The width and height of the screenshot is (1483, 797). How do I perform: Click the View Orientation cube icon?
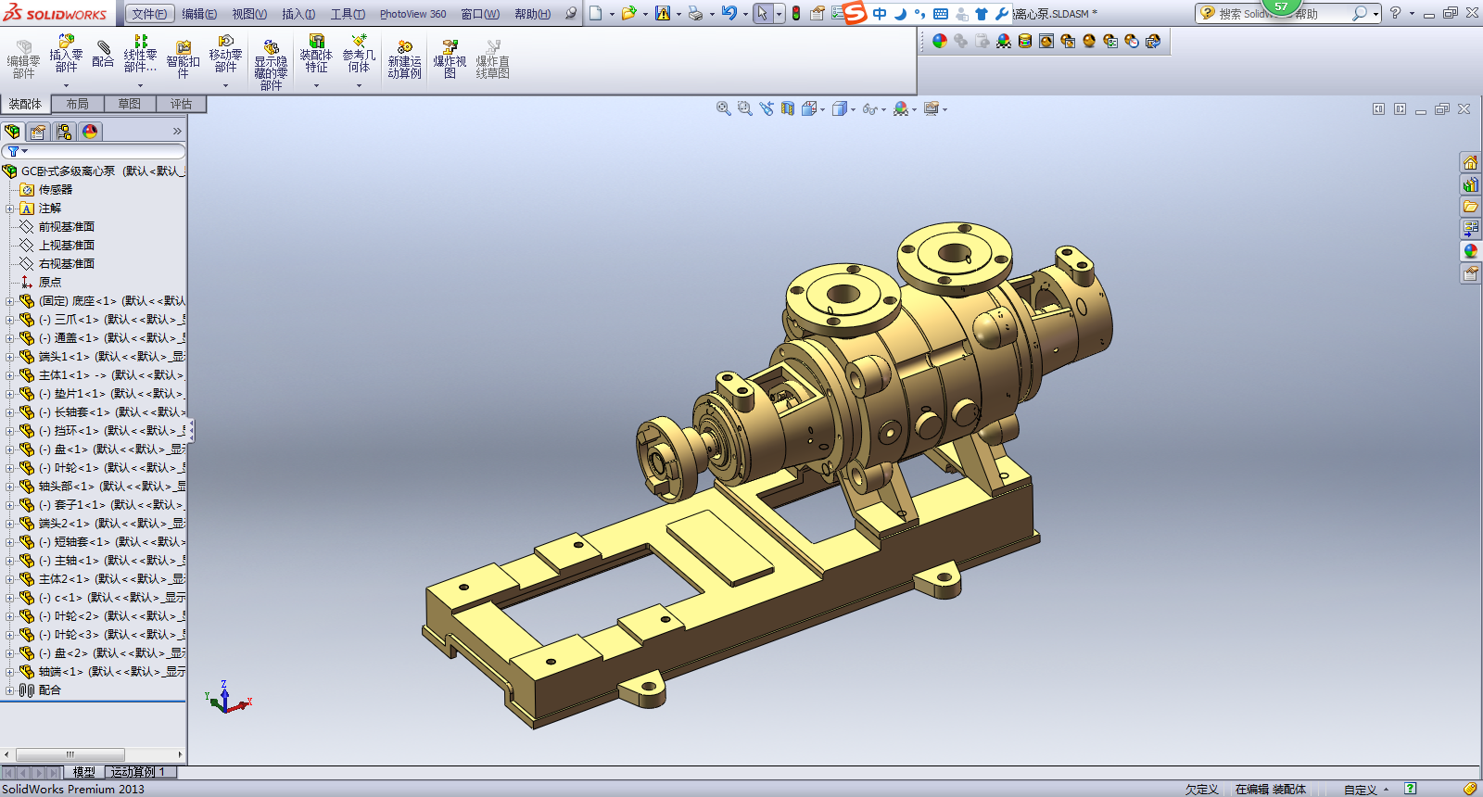(809, 109)
